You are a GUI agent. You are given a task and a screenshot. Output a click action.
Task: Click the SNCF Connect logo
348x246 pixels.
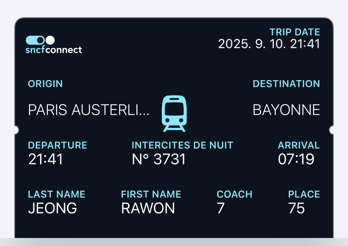[54, 45]
